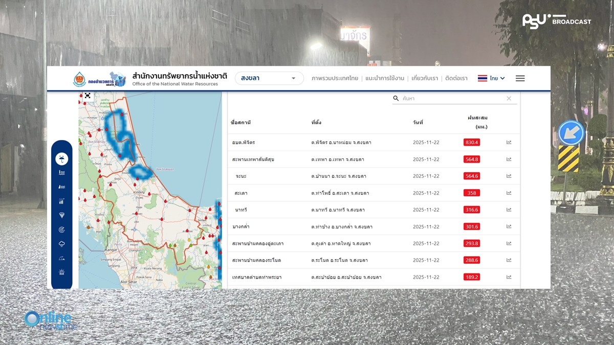
Task: Open the hamburger menu
Action: [x=520, y=78]
